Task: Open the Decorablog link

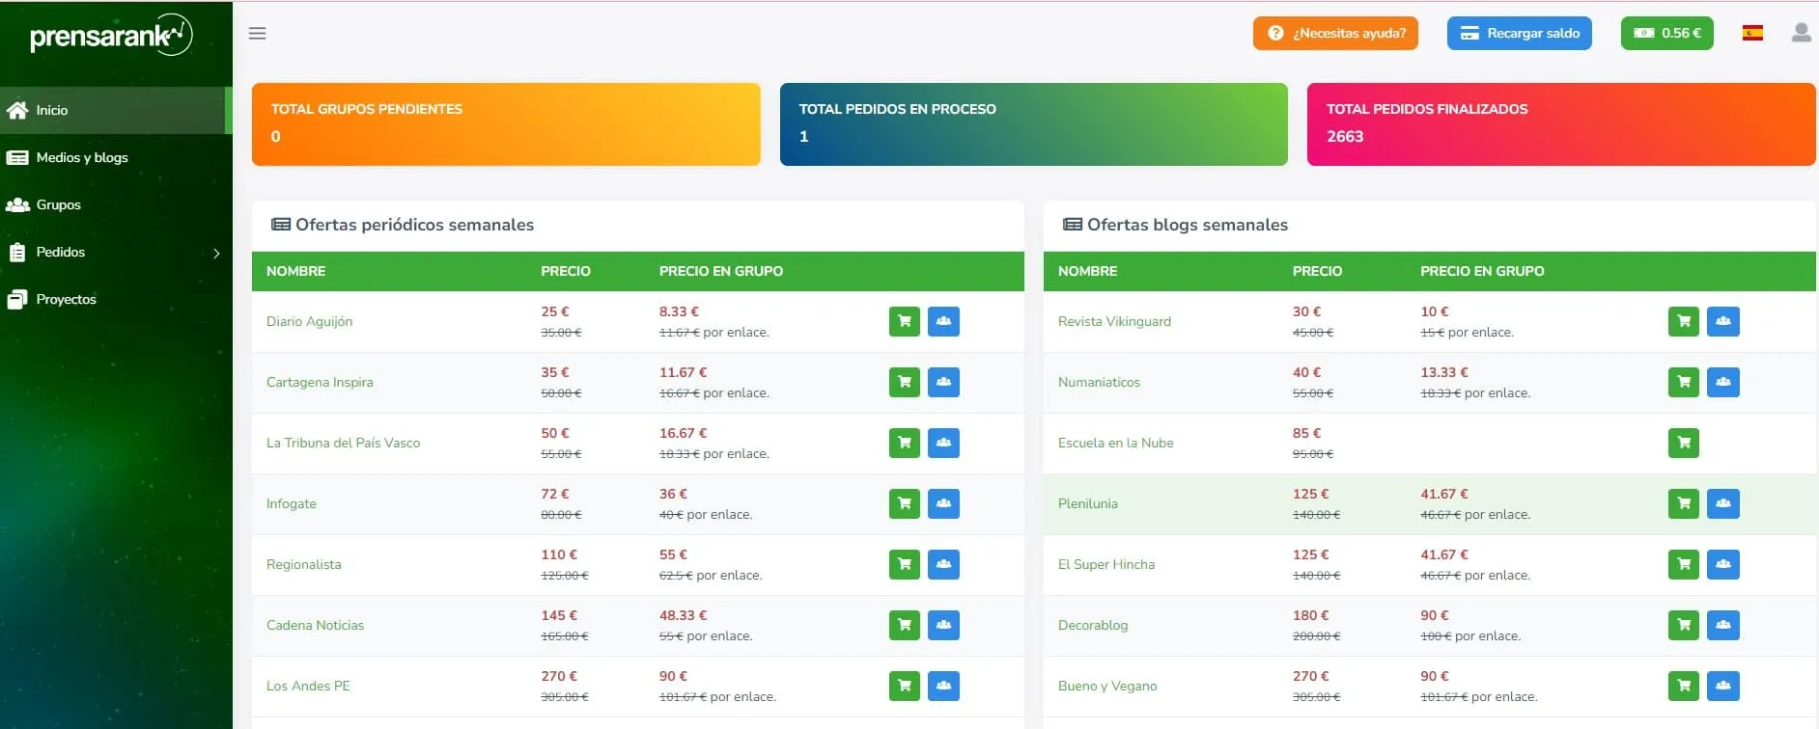Action: pyautogui.click(x=1093, y=625)
